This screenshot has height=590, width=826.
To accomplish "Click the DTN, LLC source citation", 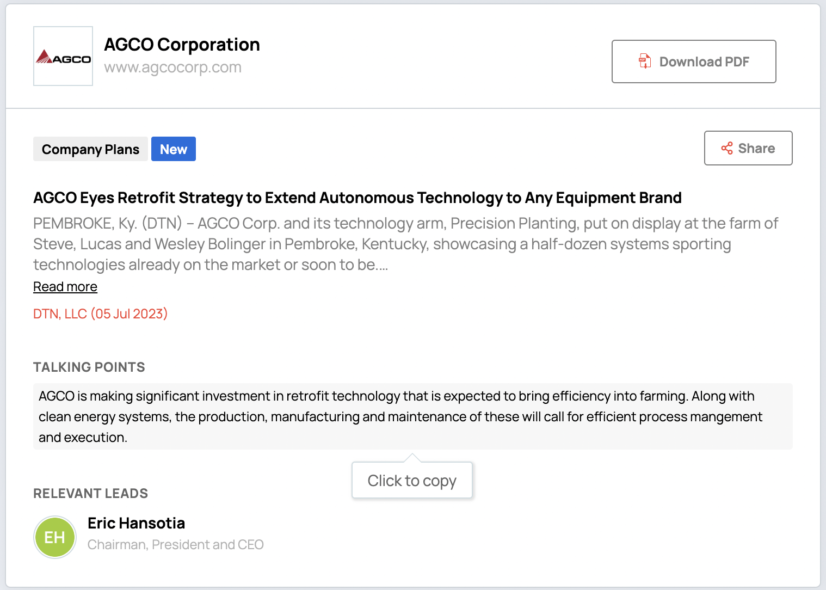I will (100, 314).
